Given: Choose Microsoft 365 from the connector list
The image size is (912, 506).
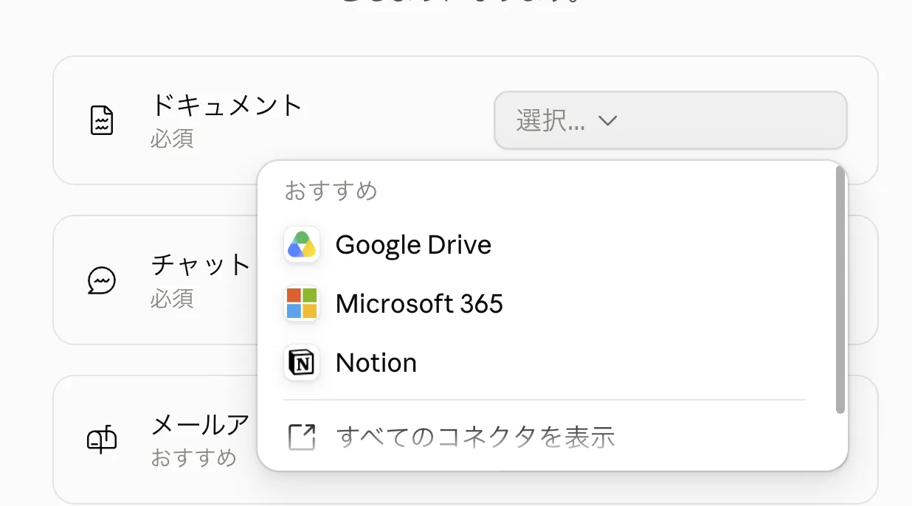Looking at the screenshot, I should click(x=545, y=303).
